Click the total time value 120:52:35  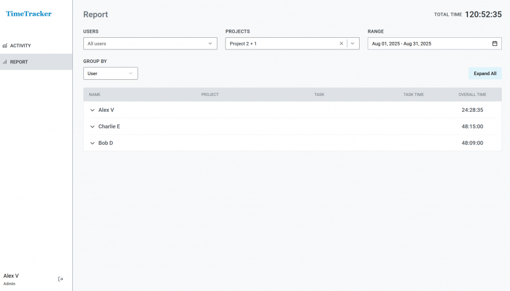(x=483, y=15)
